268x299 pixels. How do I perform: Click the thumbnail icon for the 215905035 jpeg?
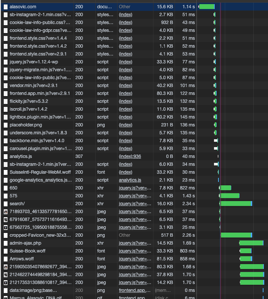pos(6,267)
